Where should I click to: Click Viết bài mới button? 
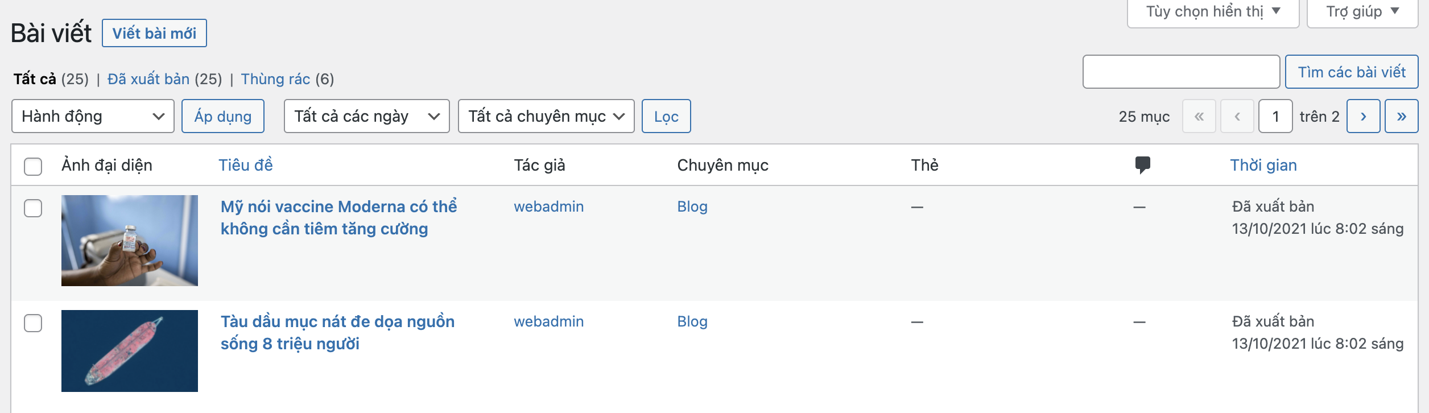click(x=154, y=34)
